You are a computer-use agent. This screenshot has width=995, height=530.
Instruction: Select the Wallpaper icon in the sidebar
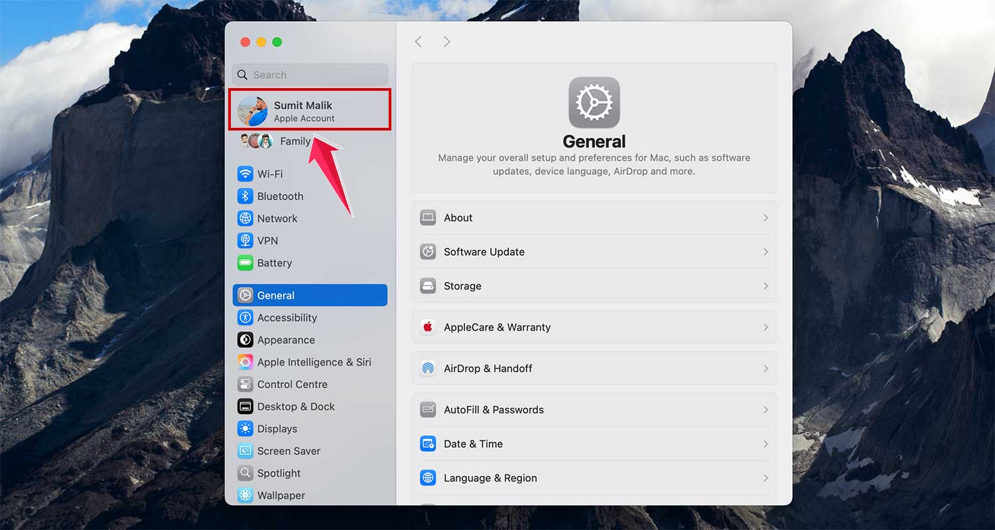(245, 495)
